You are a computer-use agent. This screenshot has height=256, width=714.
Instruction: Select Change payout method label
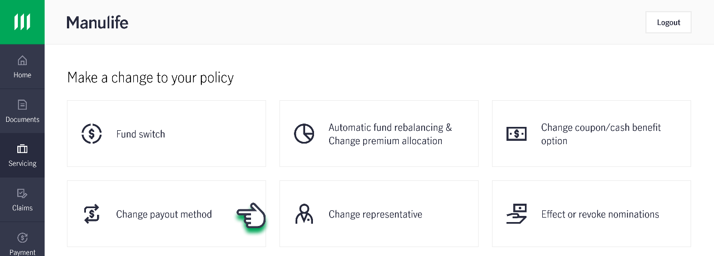(x=164, y=214)
